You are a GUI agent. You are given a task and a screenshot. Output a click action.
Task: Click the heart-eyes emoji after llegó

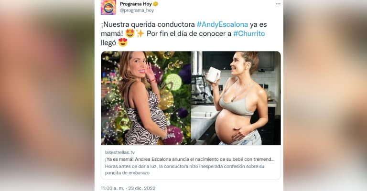pos(123,42)
